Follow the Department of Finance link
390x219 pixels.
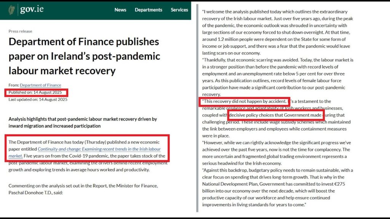click(x=40, y=85)
